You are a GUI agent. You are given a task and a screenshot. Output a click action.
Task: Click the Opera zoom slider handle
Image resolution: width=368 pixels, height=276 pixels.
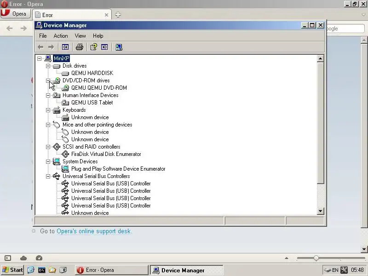click(316, 258)
